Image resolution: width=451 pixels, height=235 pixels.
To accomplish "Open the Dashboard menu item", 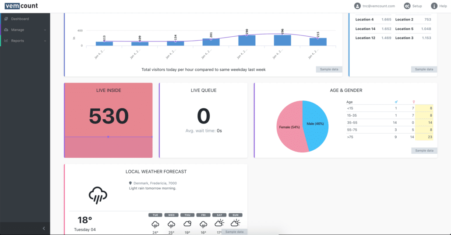I will click(x=20, y=19).
